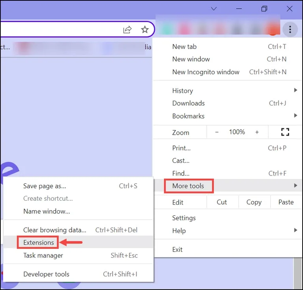The width and height of the screenshot is (303, 290).
Task: Toggle fullscreen mode icon next to Zoom
Action: pos(285,132)
